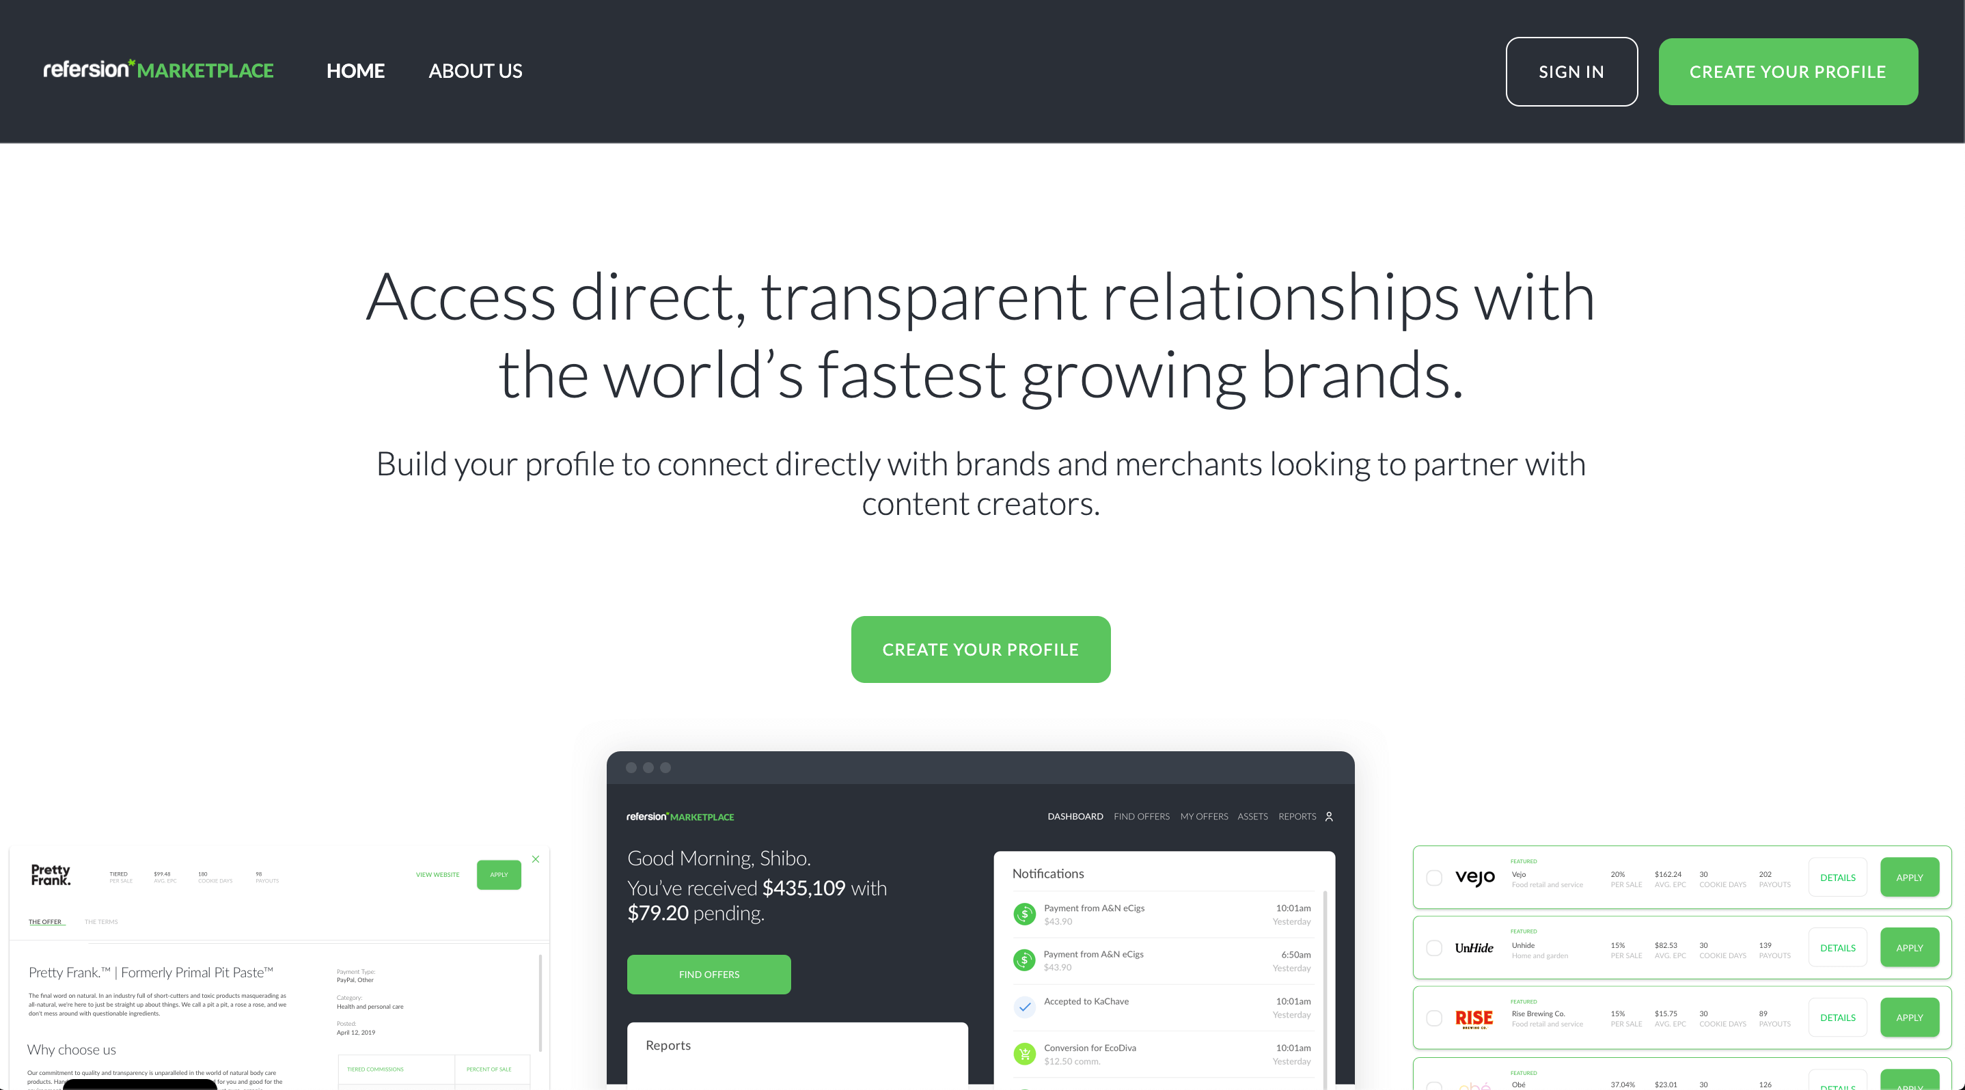Image resolution: width=1965 pixels, height=1090 pixels.
Task: Select the HOME menu item
Action: coord(355,71)
